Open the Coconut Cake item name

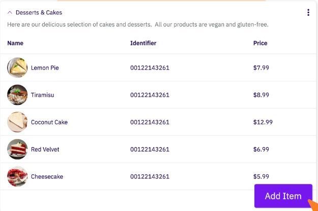(49, 122)
